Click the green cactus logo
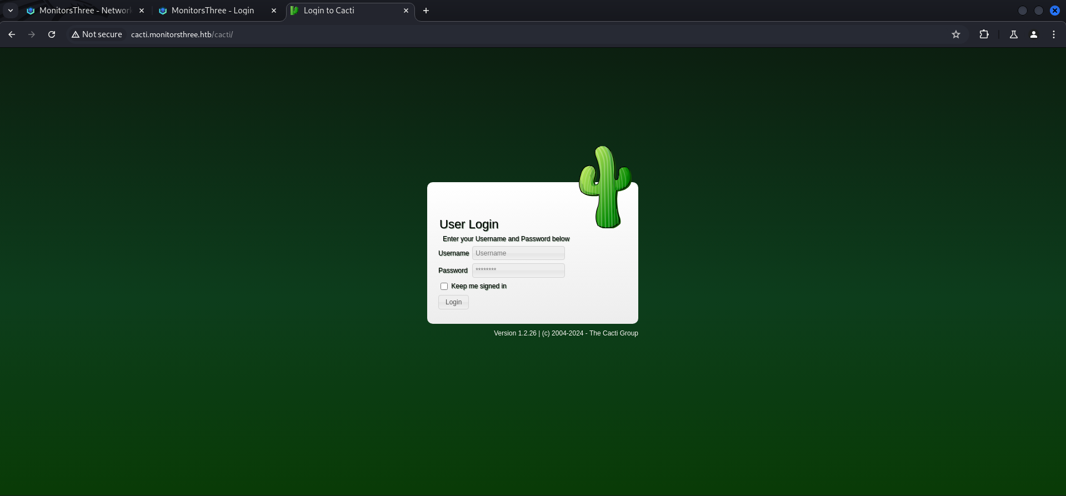 click(x=605, y=187)
